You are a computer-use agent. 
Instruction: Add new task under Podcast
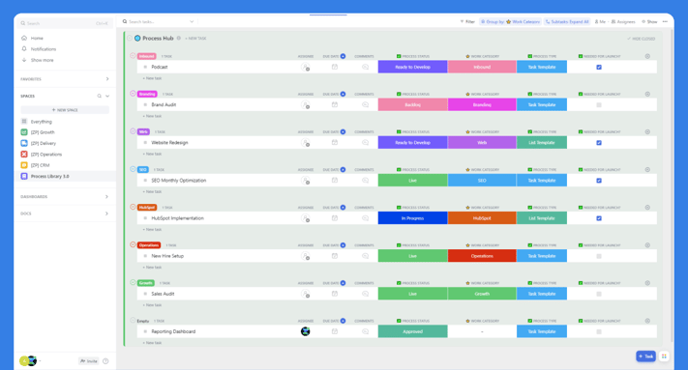pyautogui.click(x=152, y=78)
